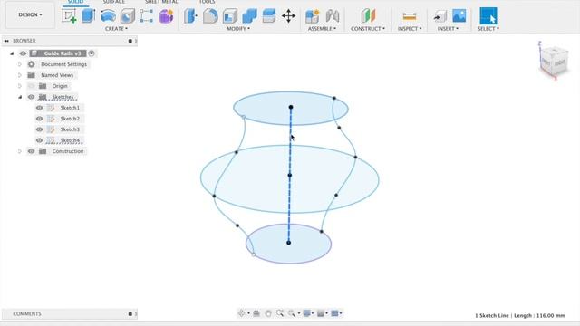
Task: Select the Insert Derive tool
Action: click(x=440, y=16)
